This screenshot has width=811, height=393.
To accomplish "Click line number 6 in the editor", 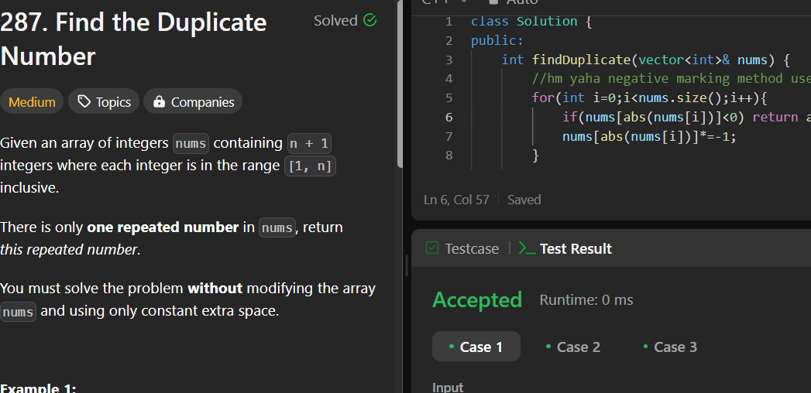I will coord(448,118).
